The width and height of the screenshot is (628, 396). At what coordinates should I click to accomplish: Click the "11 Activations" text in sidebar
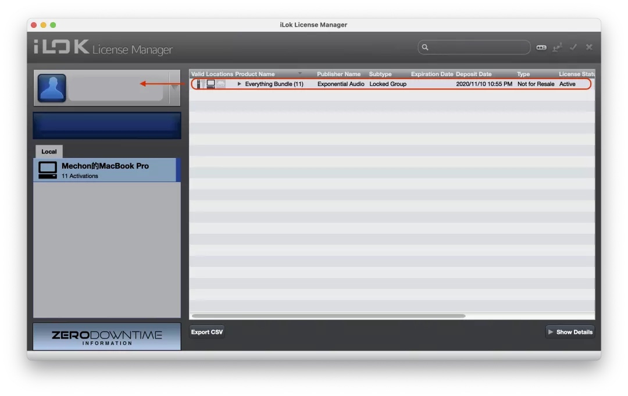point(80,176)
